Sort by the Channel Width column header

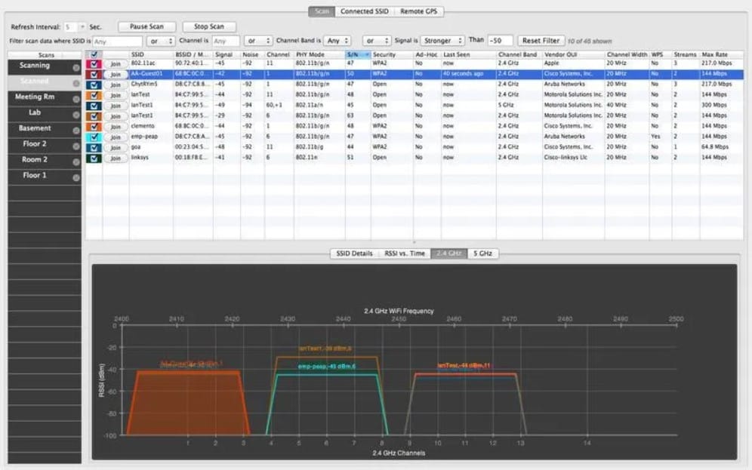click(x=627, y=54)
